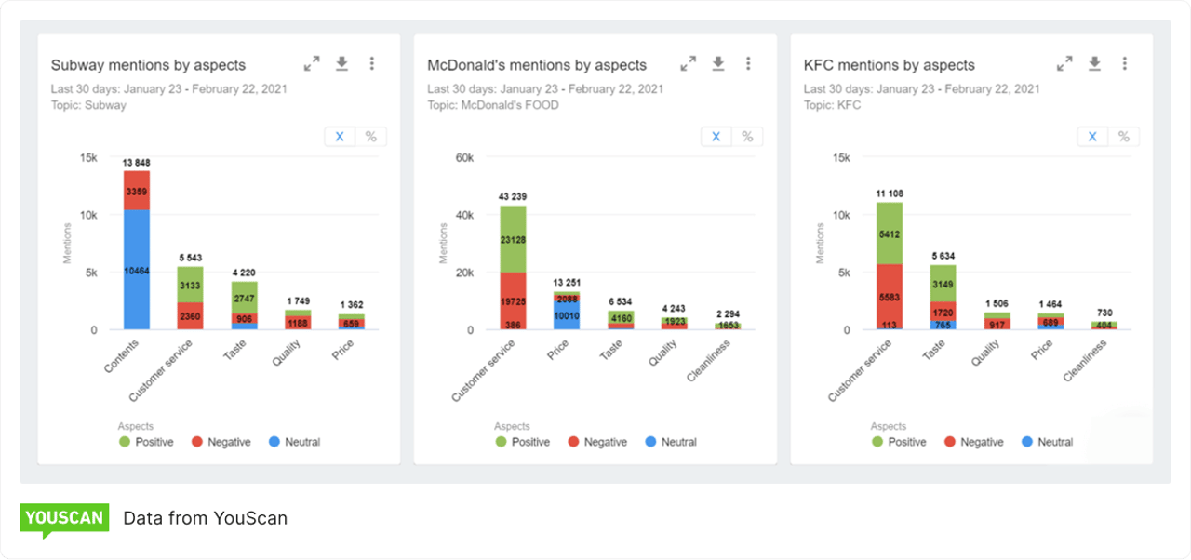Open the McDonald's chart three-dot menu
The height and width of the screenshot is (560, 1191).
tap(748, 63)
